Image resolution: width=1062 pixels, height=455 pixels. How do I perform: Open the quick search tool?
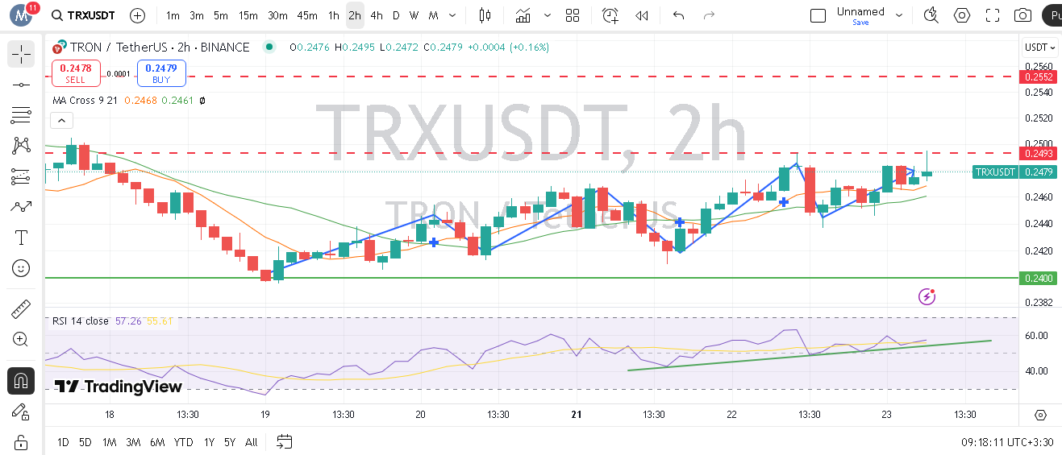point(931,15)
